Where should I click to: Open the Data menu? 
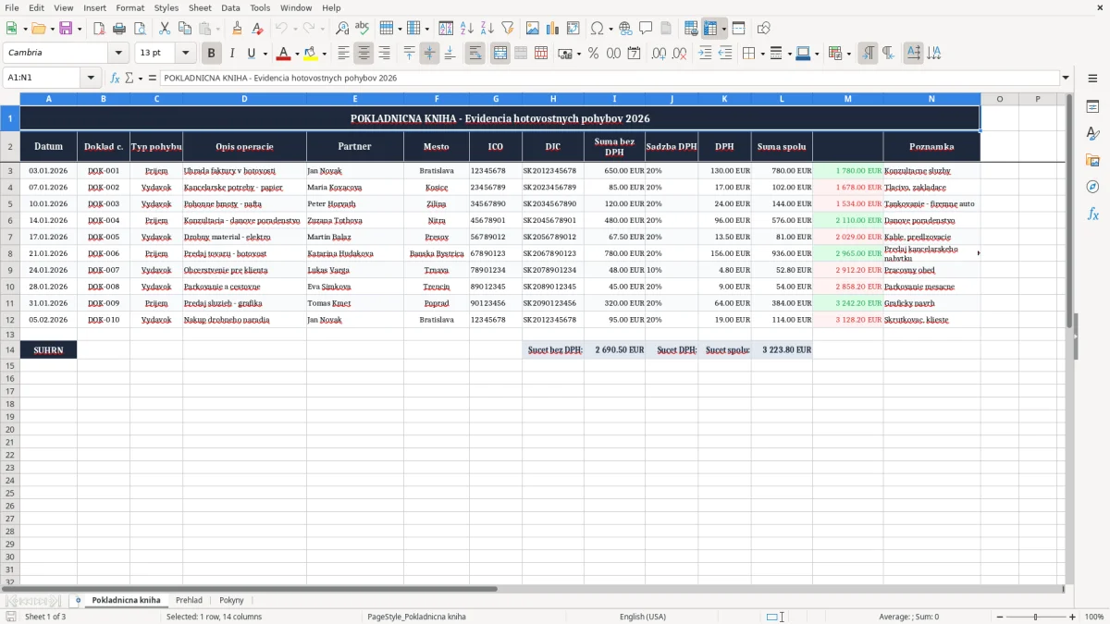tap(230, 7)
